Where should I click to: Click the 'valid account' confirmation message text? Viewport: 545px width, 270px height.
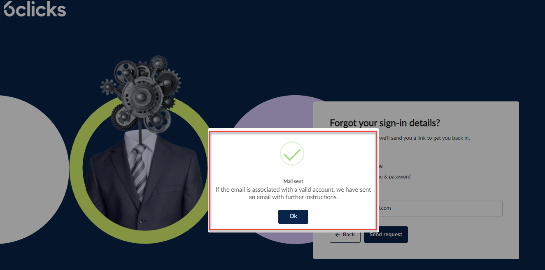coord(293,193)
